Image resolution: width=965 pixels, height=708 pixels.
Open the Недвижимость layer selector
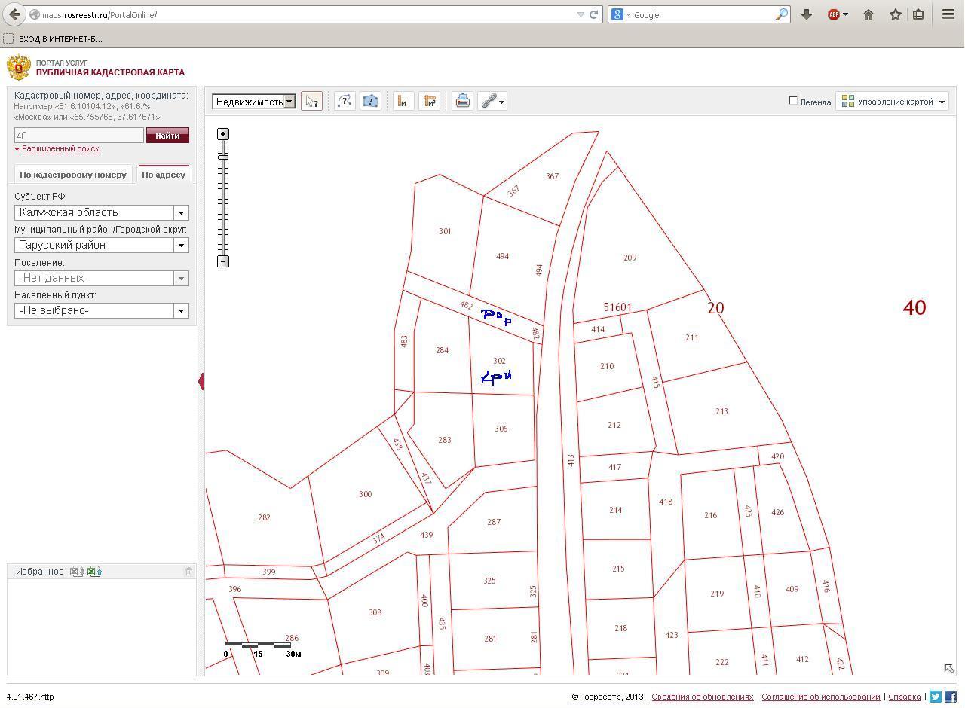(254, 102)
